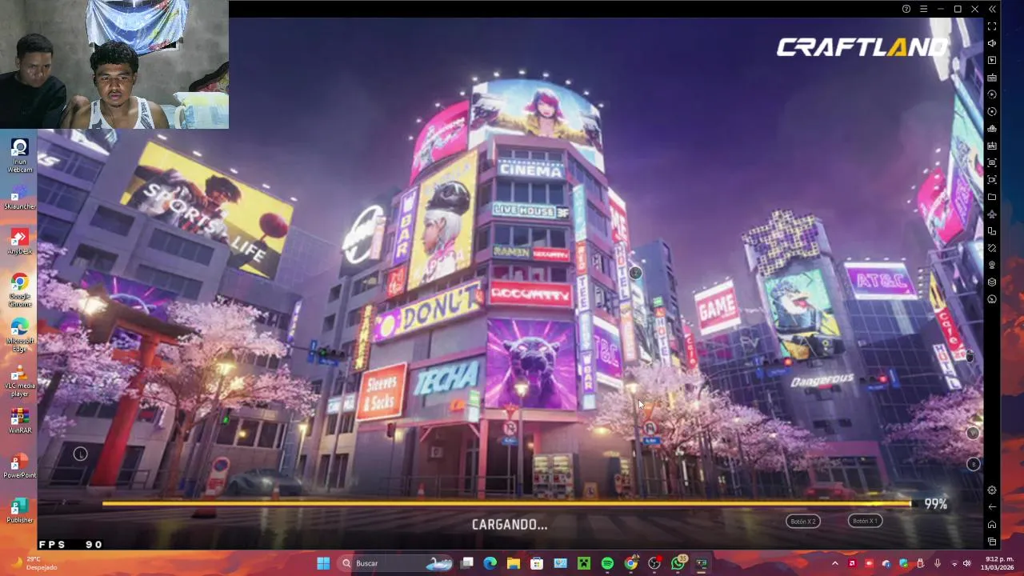Open VLC media player desktop shortcut

20,379
